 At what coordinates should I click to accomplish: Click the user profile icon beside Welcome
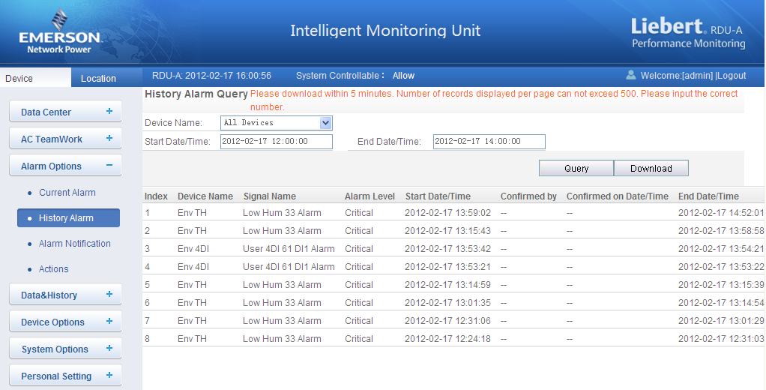[x=631, y=75]
